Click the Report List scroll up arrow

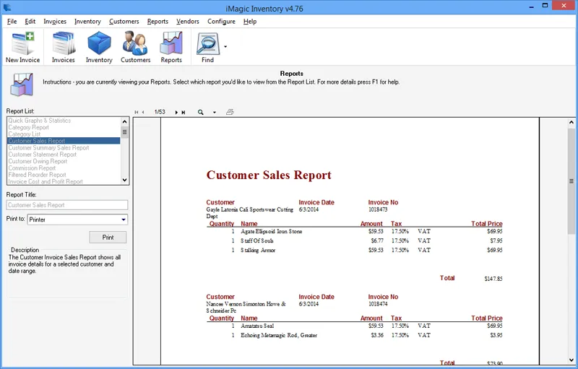(124, 121)
